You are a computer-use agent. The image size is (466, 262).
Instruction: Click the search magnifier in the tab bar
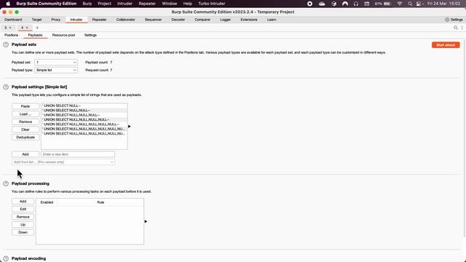(x=456, y=28)
